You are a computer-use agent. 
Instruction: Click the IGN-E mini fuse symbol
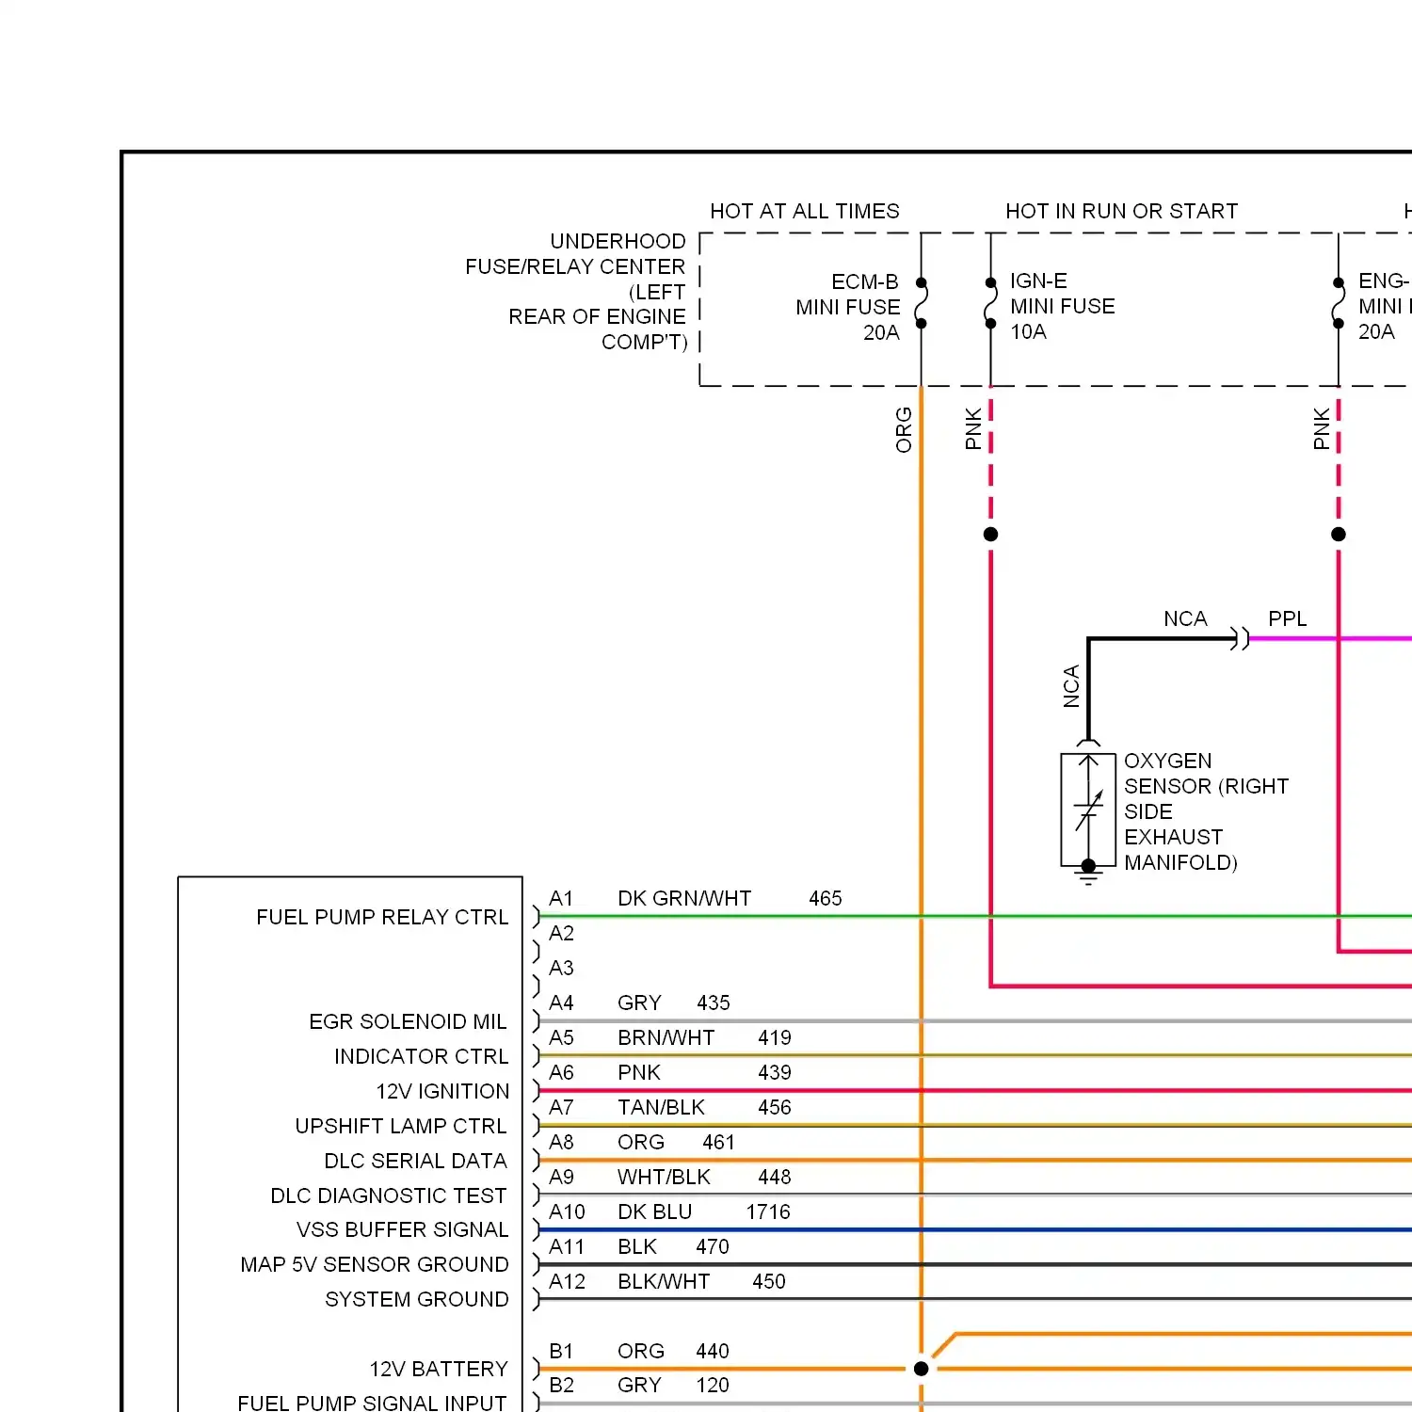(990, 303)
